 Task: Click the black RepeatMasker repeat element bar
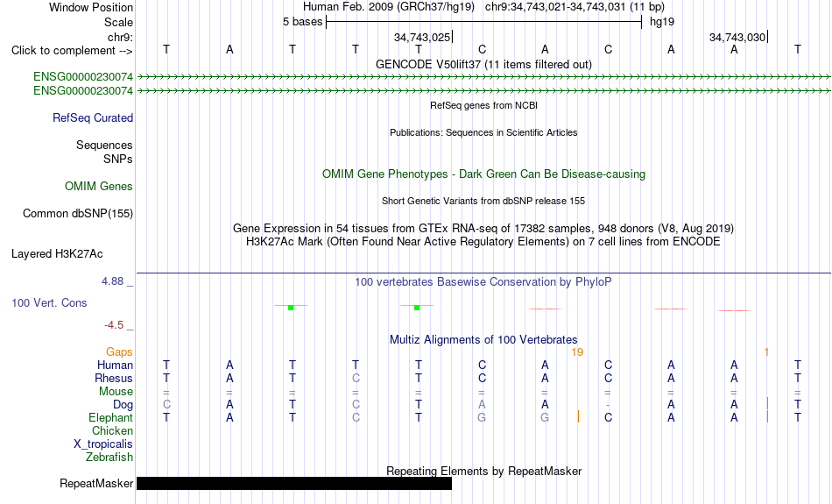click(294, 483)
